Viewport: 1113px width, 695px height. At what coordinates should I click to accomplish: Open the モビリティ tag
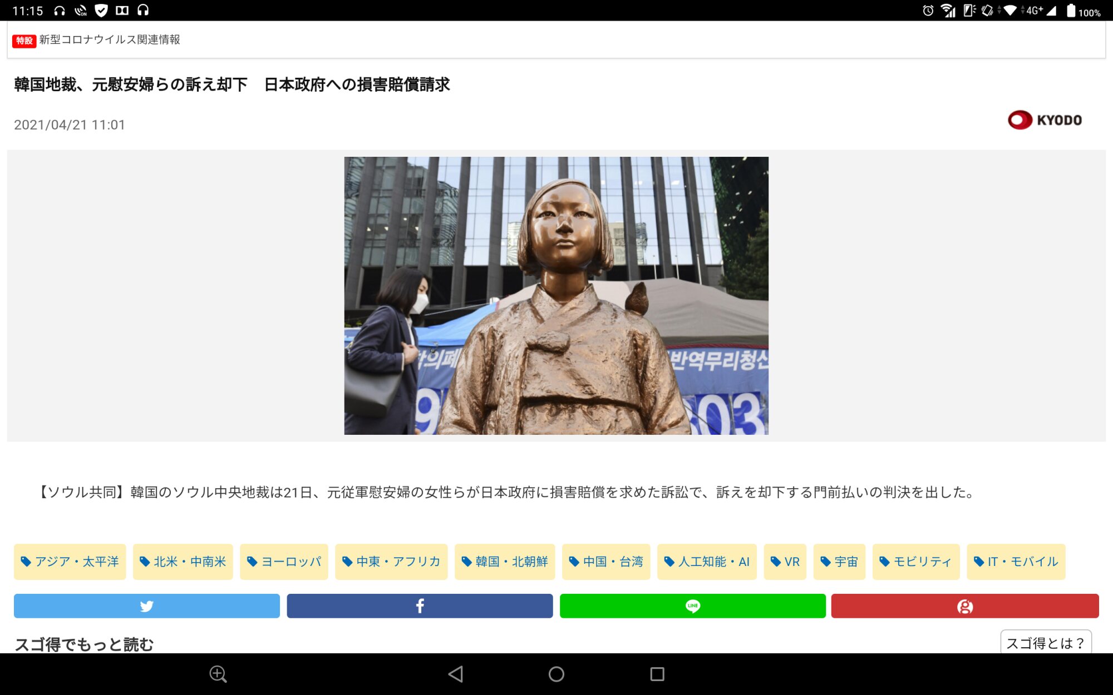915,562
